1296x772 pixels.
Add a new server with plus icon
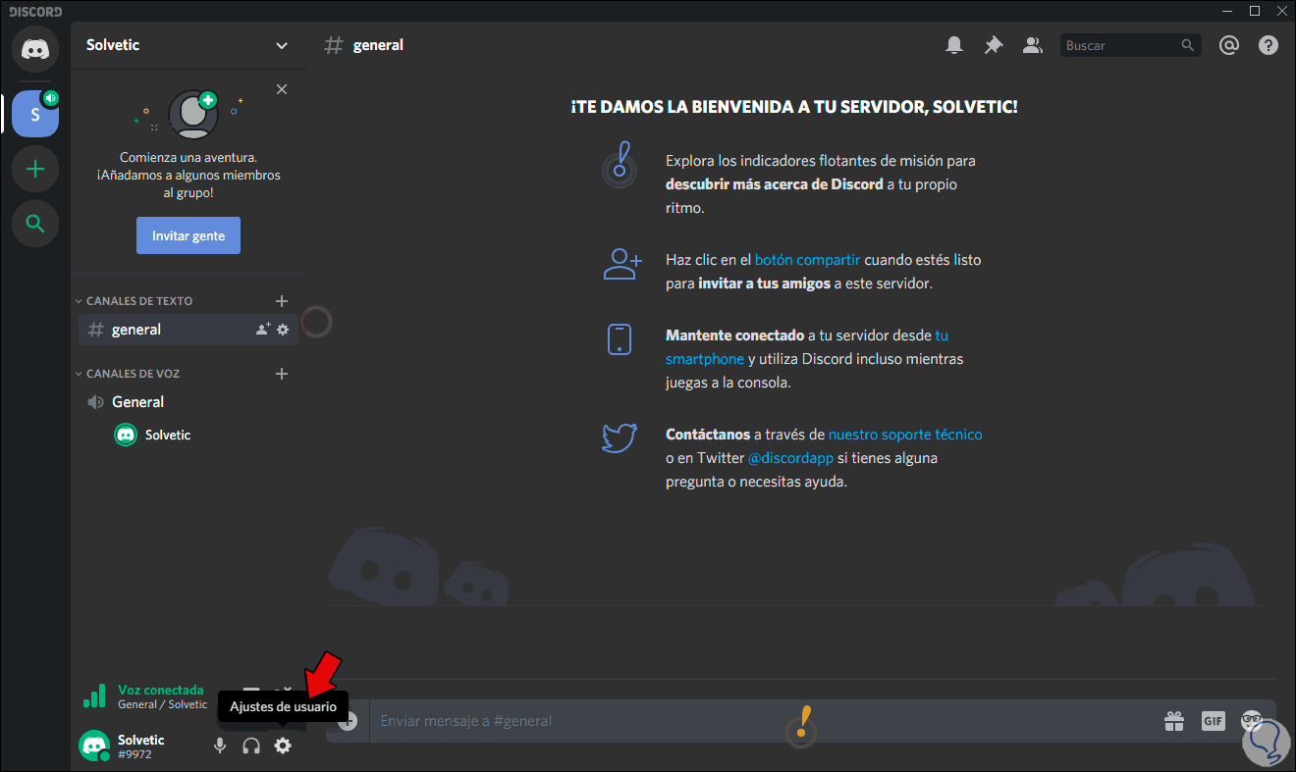[x=35, y=170]
